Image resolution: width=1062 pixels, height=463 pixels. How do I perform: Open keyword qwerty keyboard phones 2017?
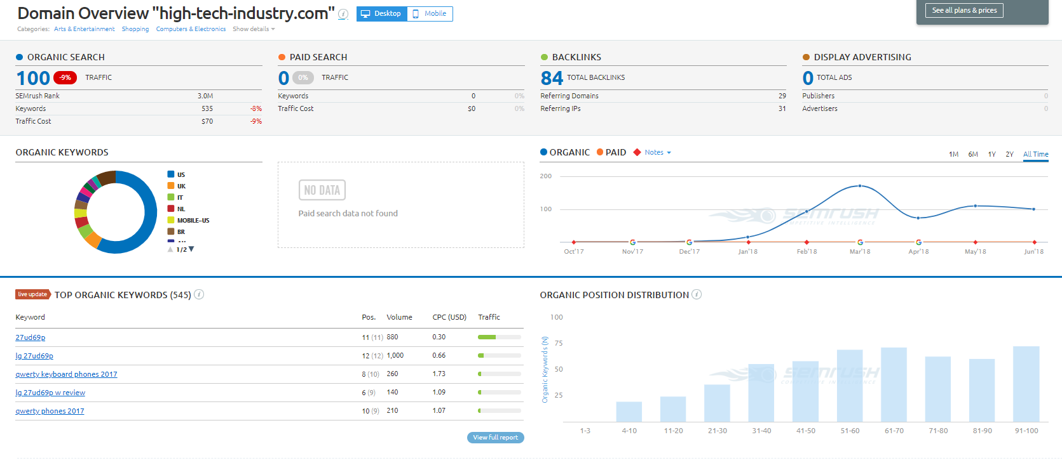tap(66, 374)
